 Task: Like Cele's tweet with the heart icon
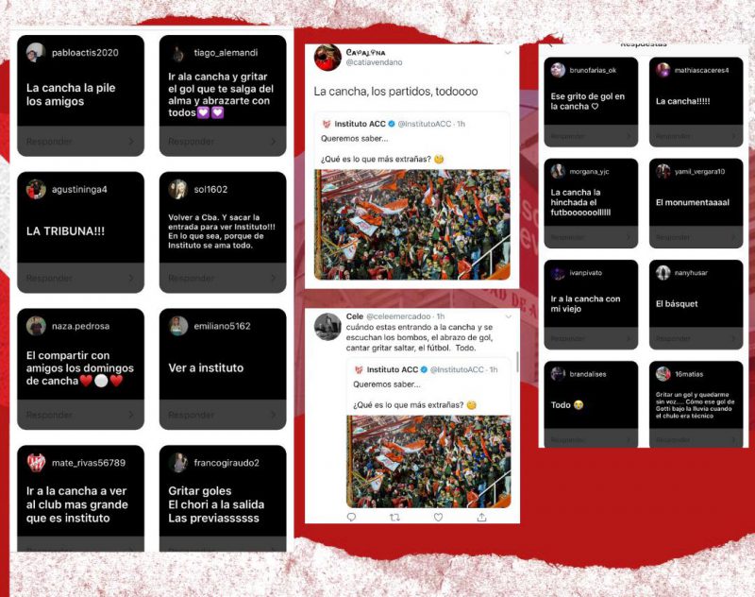438,517
